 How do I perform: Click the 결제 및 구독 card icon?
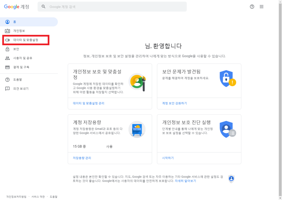(7, 67)
